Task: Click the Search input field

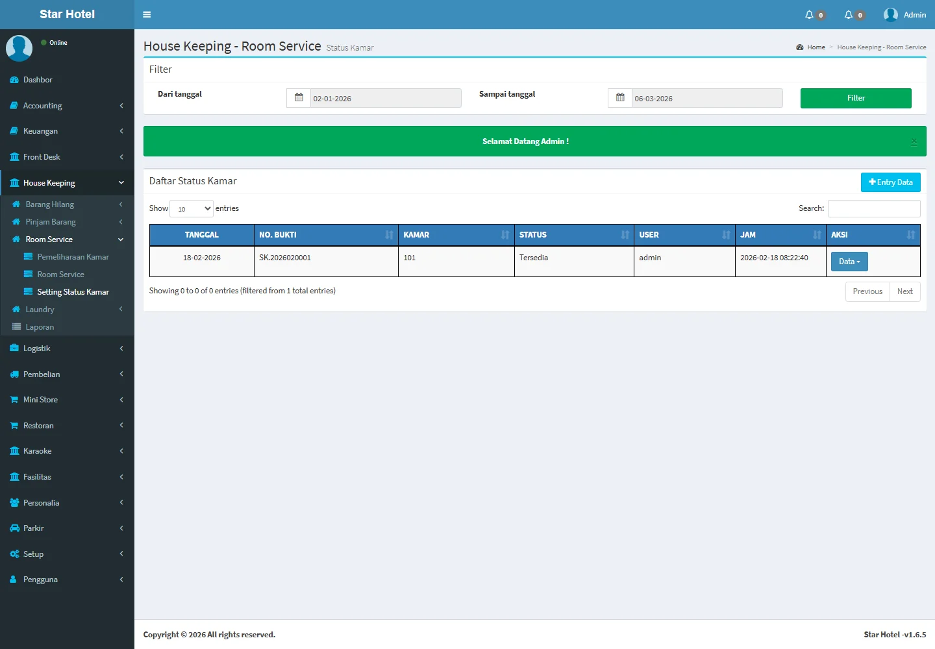Action: coord(873,208)
